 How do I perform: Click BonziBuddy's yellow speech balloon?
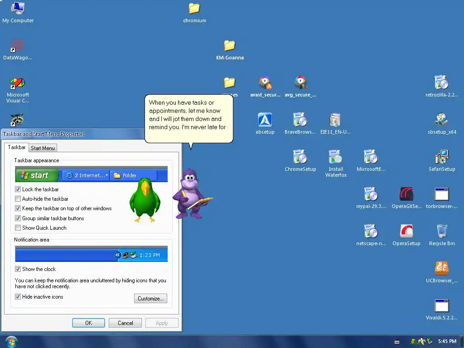tap(189, 119)
